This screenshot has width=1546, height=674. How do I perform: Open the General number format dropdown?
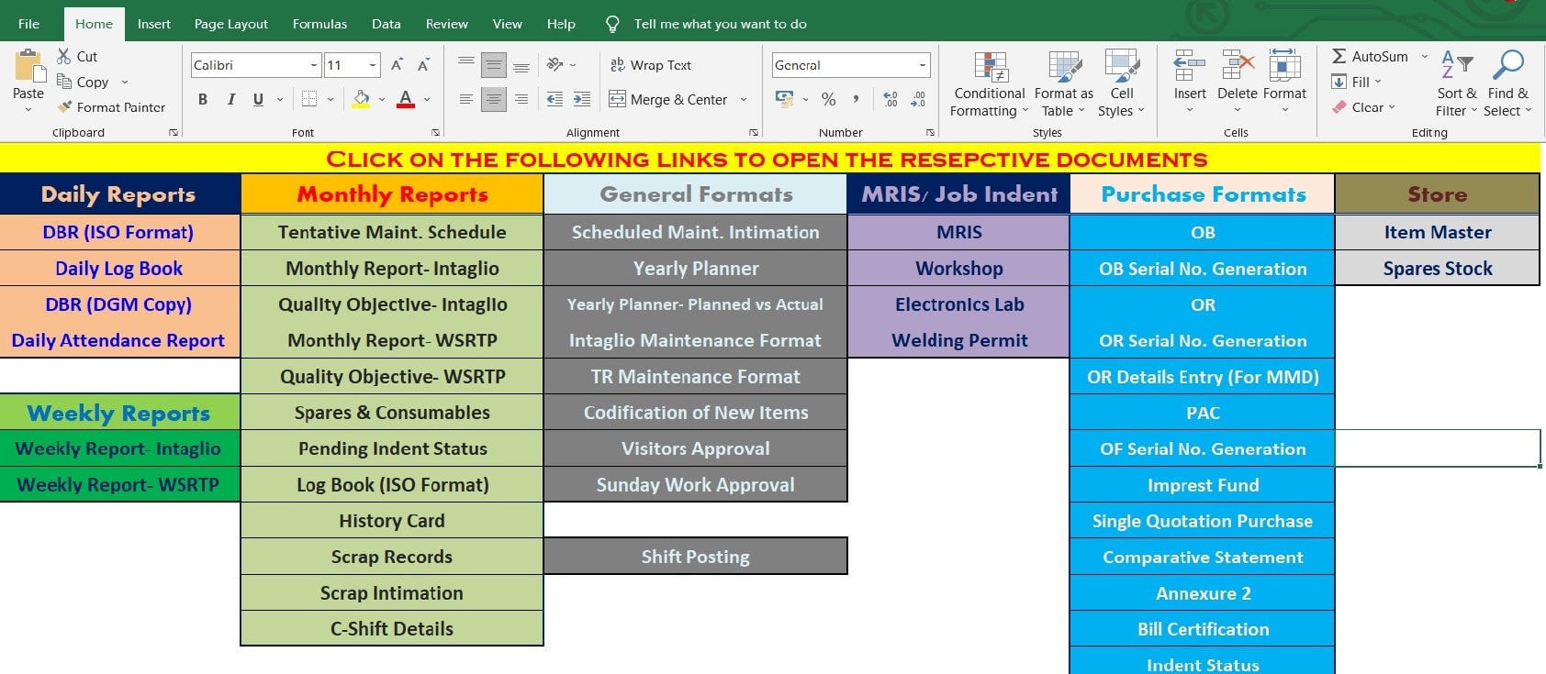tap(922, 65)
